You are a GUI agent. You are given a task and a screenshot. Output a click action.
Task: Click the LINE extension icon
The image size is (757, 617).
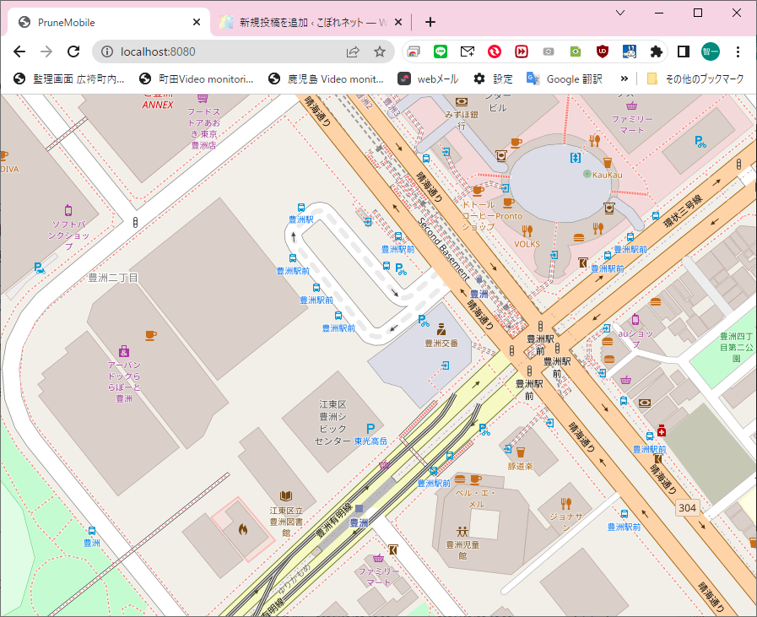coord(440,51)
